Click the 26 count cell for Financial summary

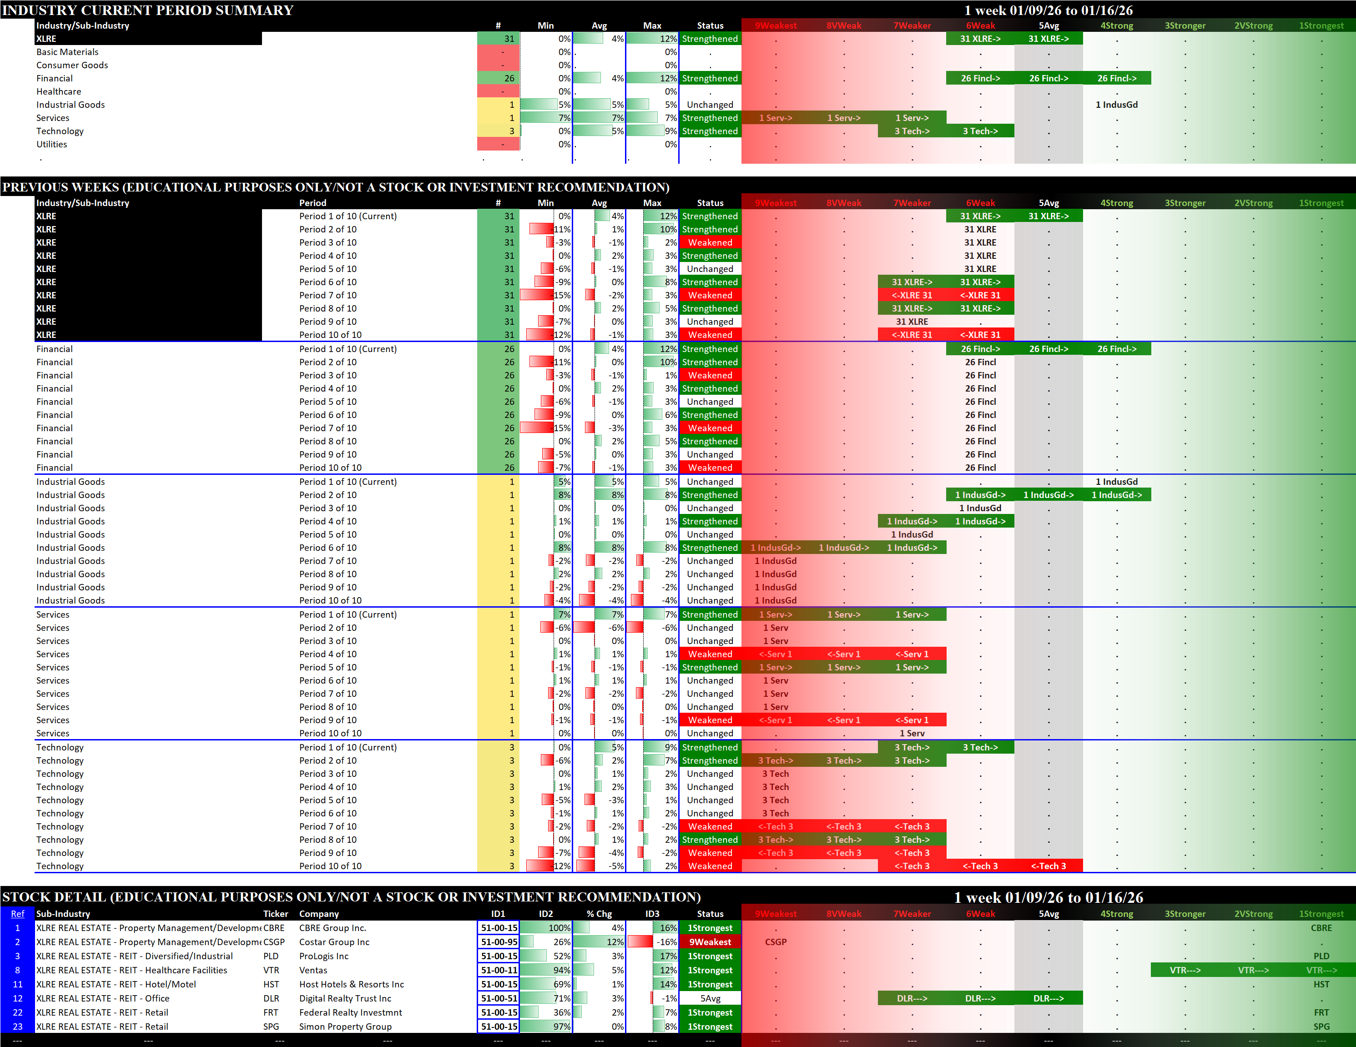[x=499, y=78]
